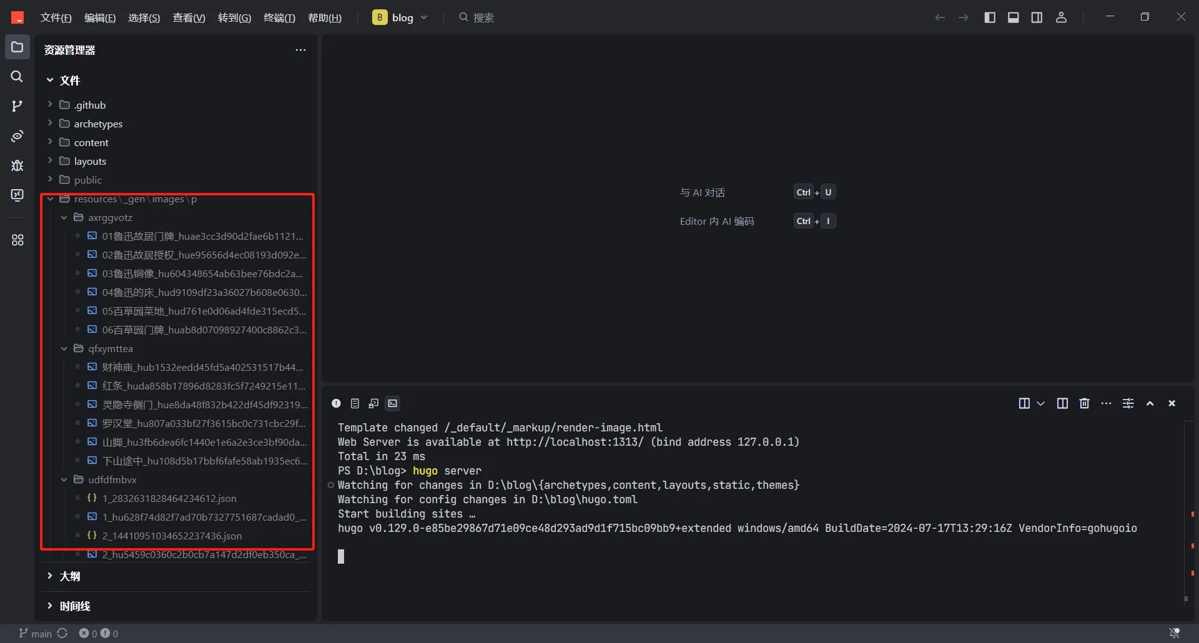The width and height of the screenshot is (1199, 643).
Task: Expand the 时间线 timeline section
Action: point(177,606)
